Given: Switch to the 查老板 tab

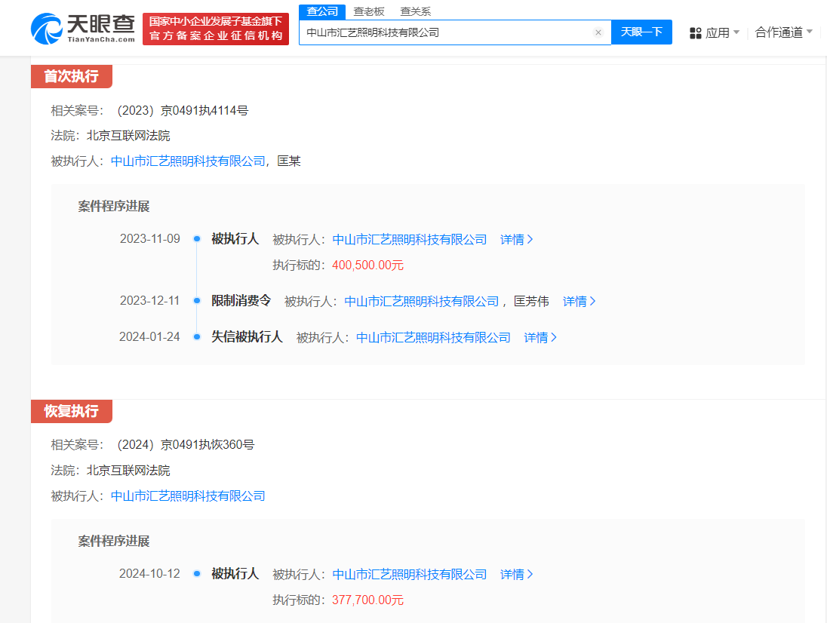Looking at the screenshot, I should coord(369,11).
